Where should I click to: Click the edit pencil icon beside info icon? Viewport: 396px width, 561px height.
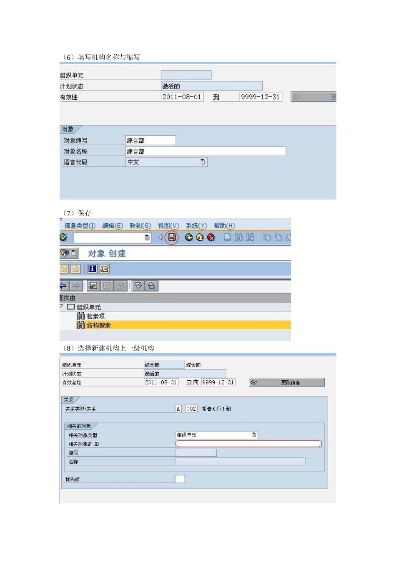(105, 269)
